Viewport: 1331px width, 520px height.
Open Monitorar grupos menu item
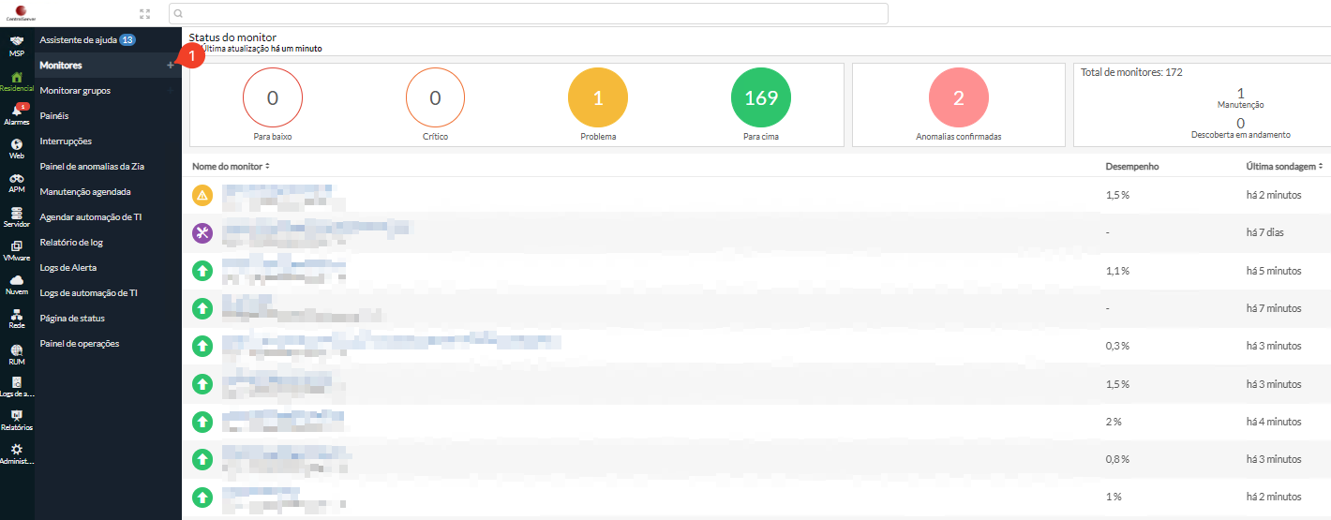(x=75, y=91)
